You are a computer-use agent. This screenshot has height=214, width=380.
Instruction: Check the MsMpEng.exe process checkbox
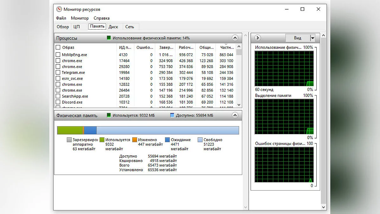coord(58,55)
